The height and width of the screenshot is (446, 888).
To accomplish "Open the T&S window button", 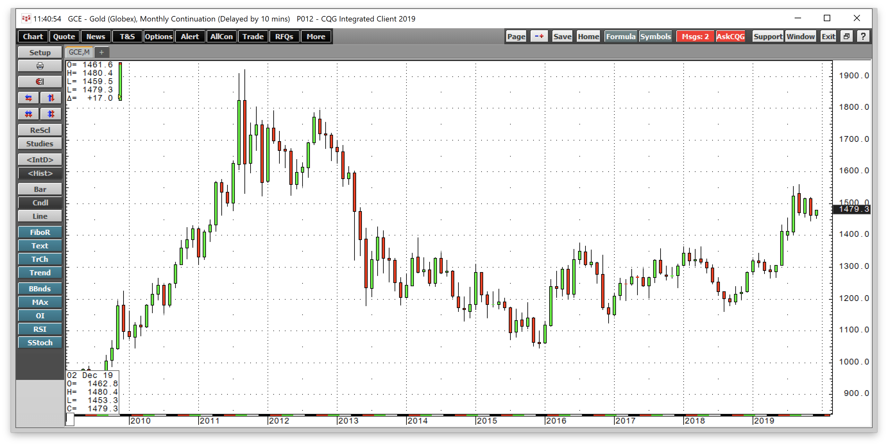I will pyautogui.click(x=127, y=37).
